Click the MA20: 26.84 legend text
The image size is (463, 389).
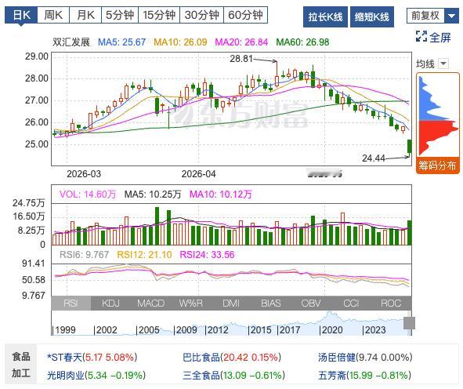[241, 42]
